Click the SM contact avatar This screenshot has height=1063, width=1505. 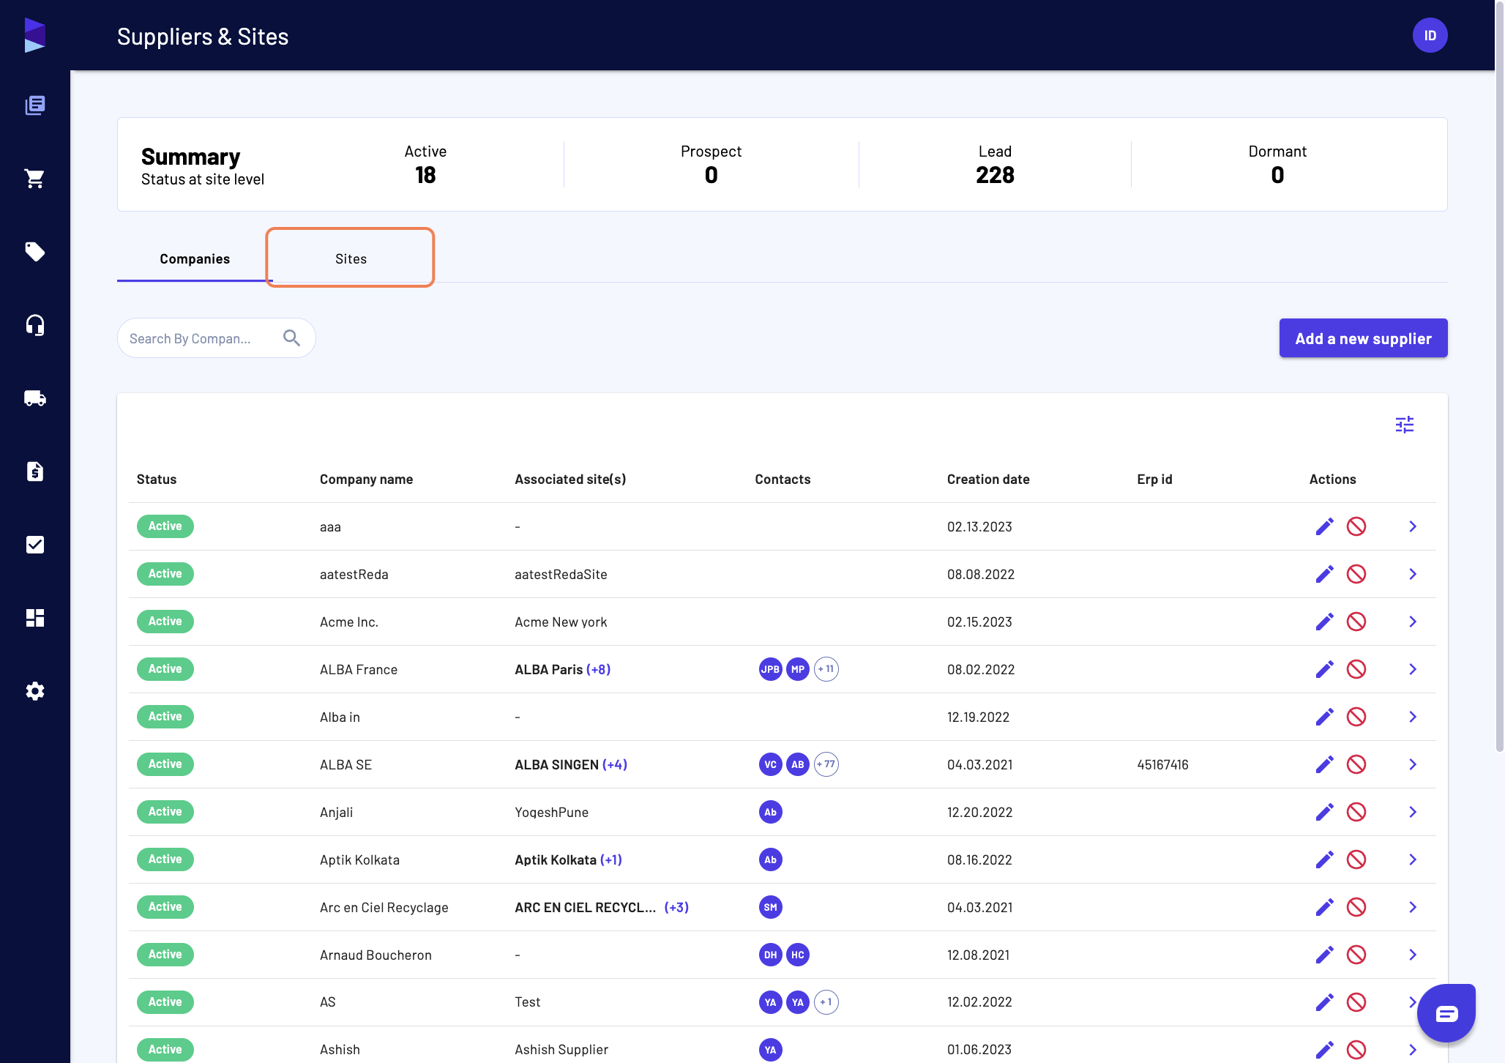click(x=770, y=907)
